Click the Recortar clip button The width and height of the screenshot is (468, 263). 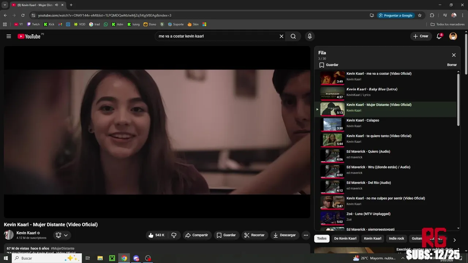click(x=254, y=235)
